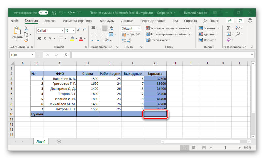Click the add new sheet plus button
This screenshot has width=264, height=159.
click(x=59, y=142)
